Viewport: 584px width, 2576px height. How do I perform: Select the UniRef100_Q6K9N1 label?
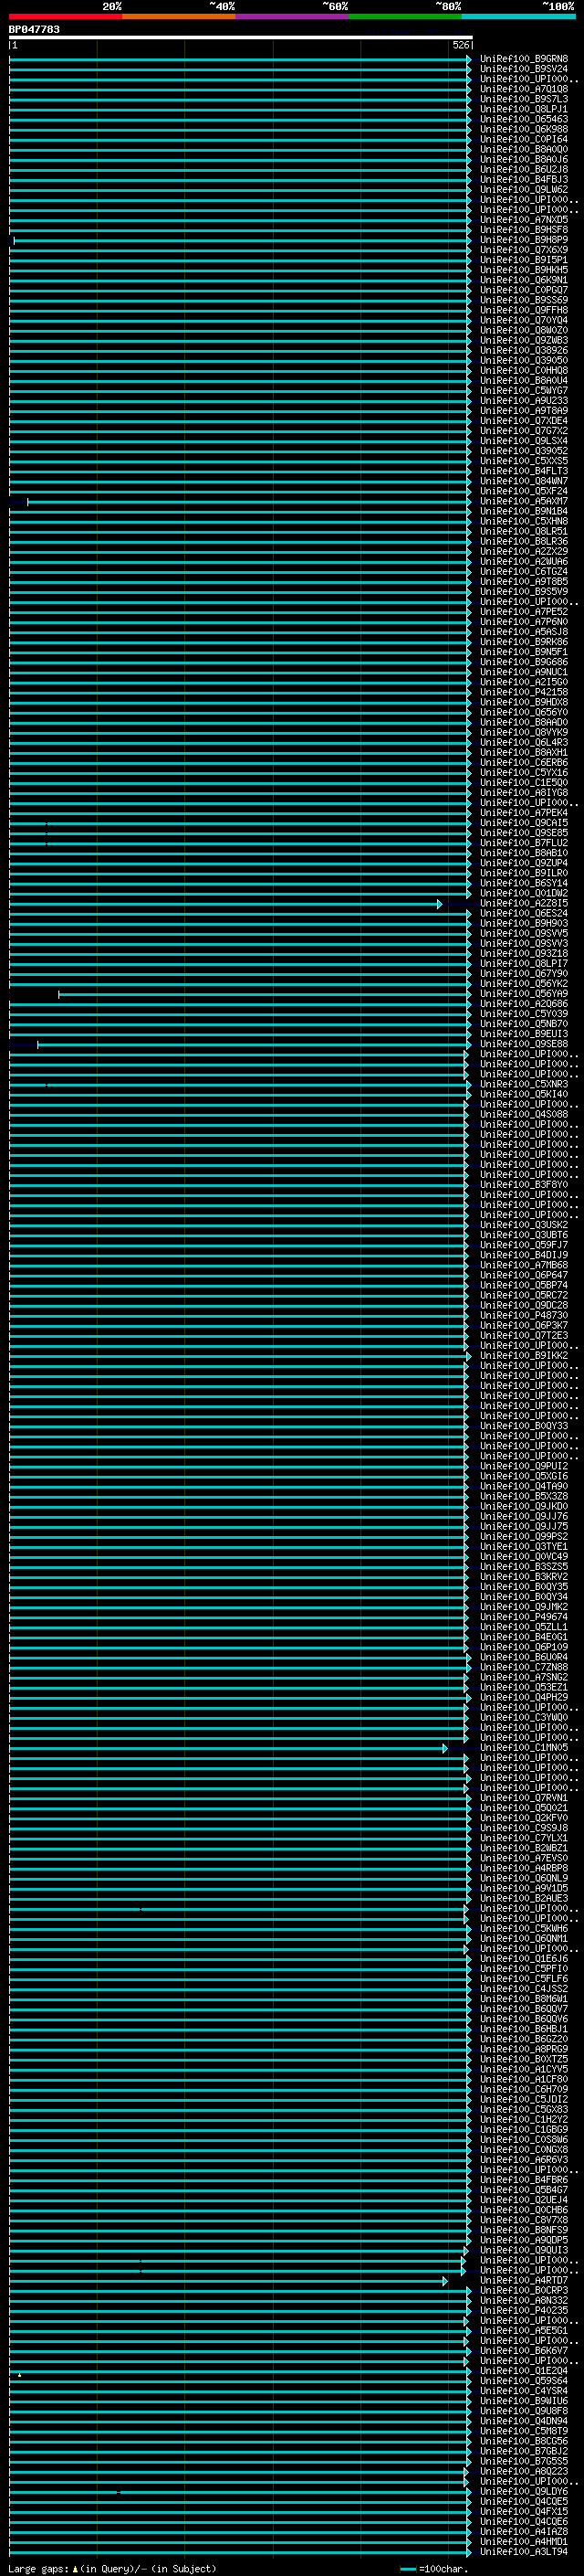524,280
